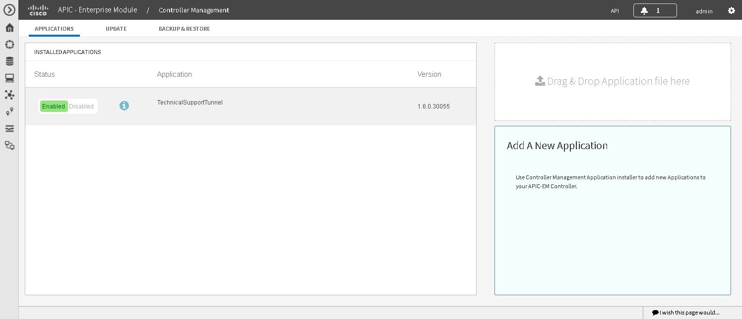Open the admin account menu
742x319 pixels.
(704, 10)
